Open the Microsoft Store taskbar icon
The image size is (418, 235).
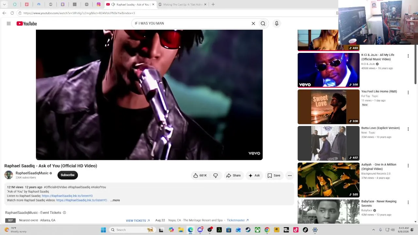229,230
